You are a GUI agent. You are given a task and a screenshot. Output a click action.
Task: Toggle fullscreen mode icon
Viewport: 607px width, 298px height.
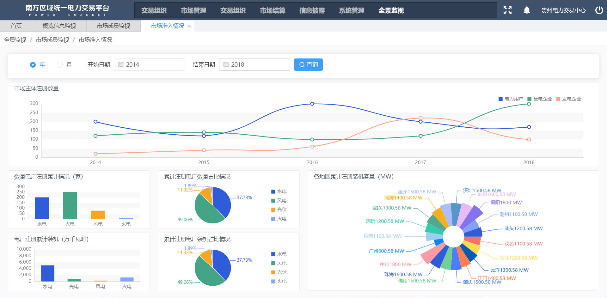pyautogui.click(x=507, y=10)
